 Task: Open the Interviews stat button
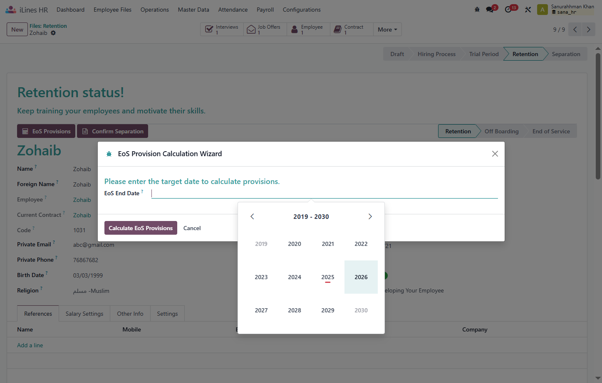point(222,29)
